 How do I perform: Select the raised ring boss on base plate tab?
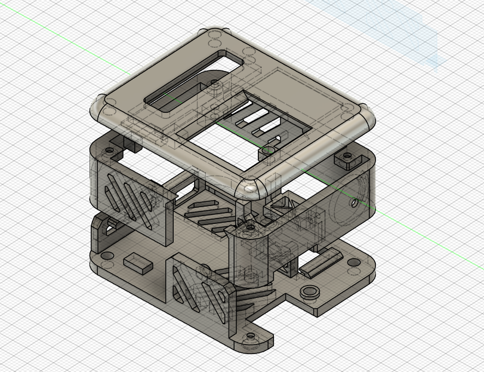coord(310,292)
